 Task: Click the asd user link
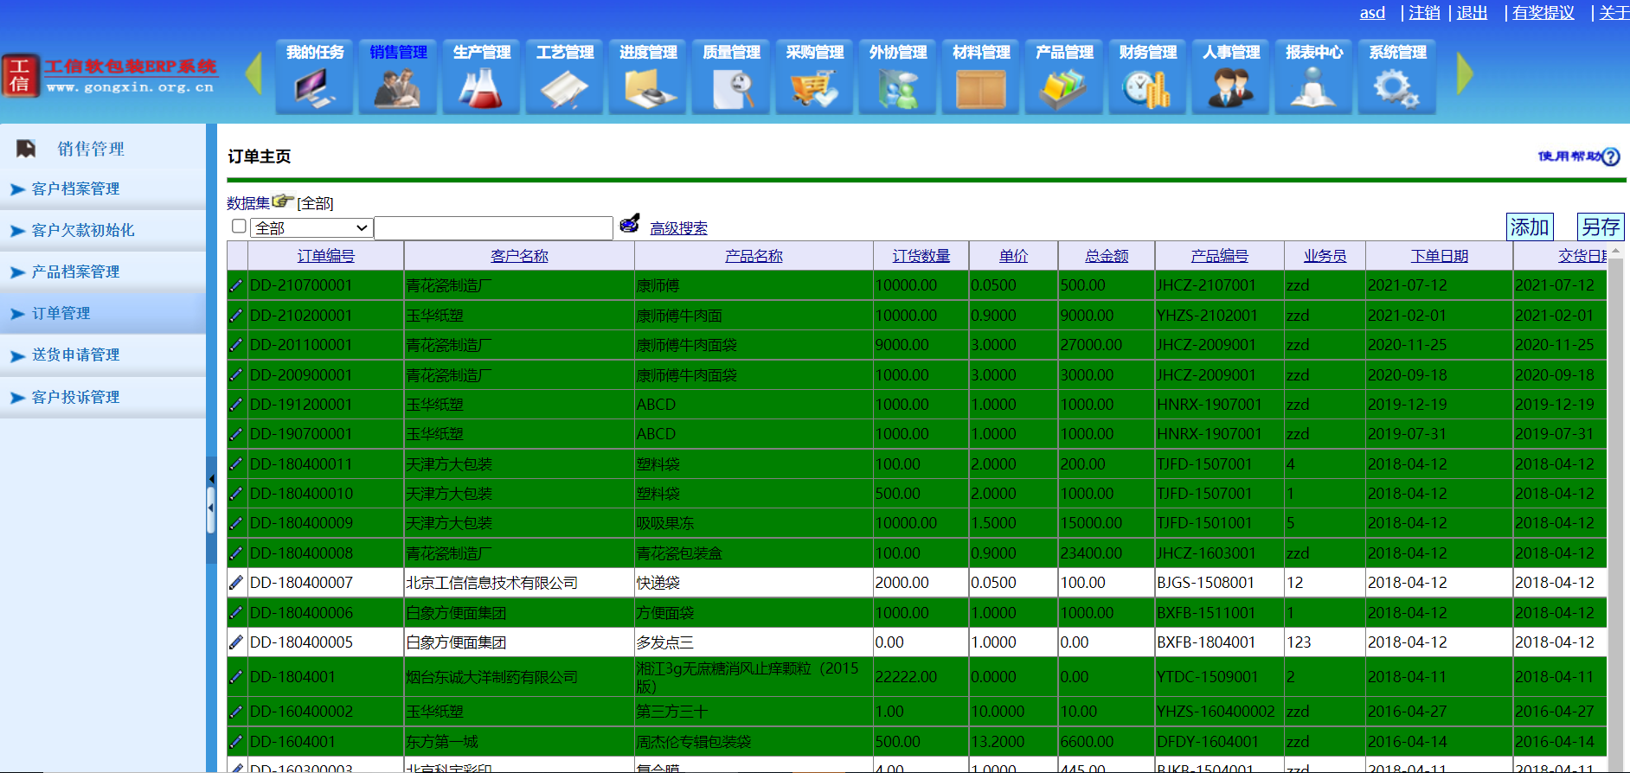[1372, 13]
